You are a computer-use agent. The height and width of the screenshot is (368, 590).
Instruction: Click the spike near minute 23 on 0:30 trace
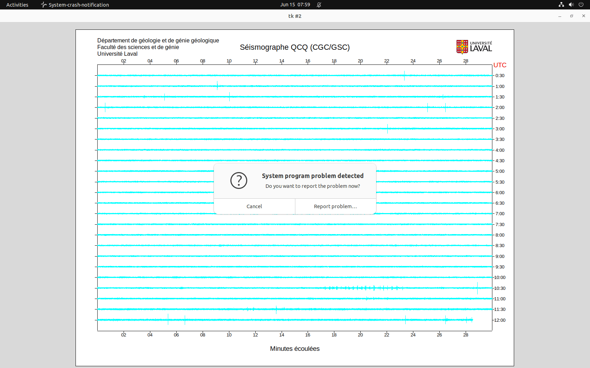click(x=404, y=75)
